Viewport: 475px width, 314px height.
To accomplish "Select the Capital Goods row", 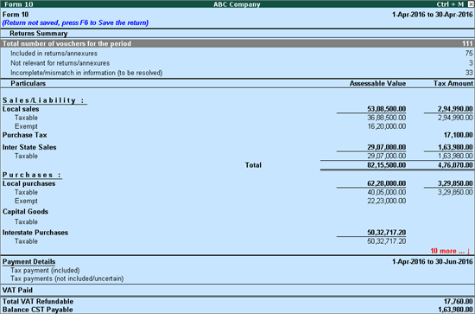I will click(237, 211).
